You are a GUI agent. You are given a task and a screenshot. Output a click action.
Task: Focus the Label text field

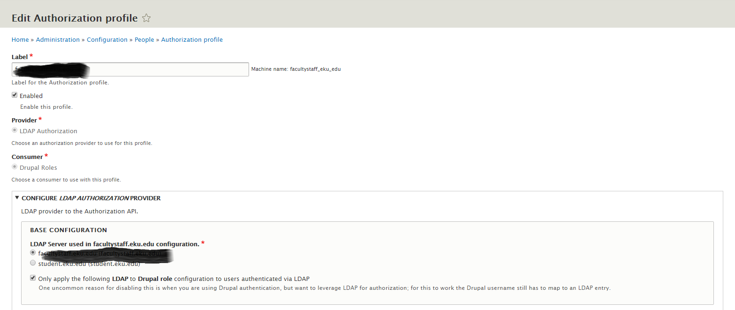click(x=130, y=69)
